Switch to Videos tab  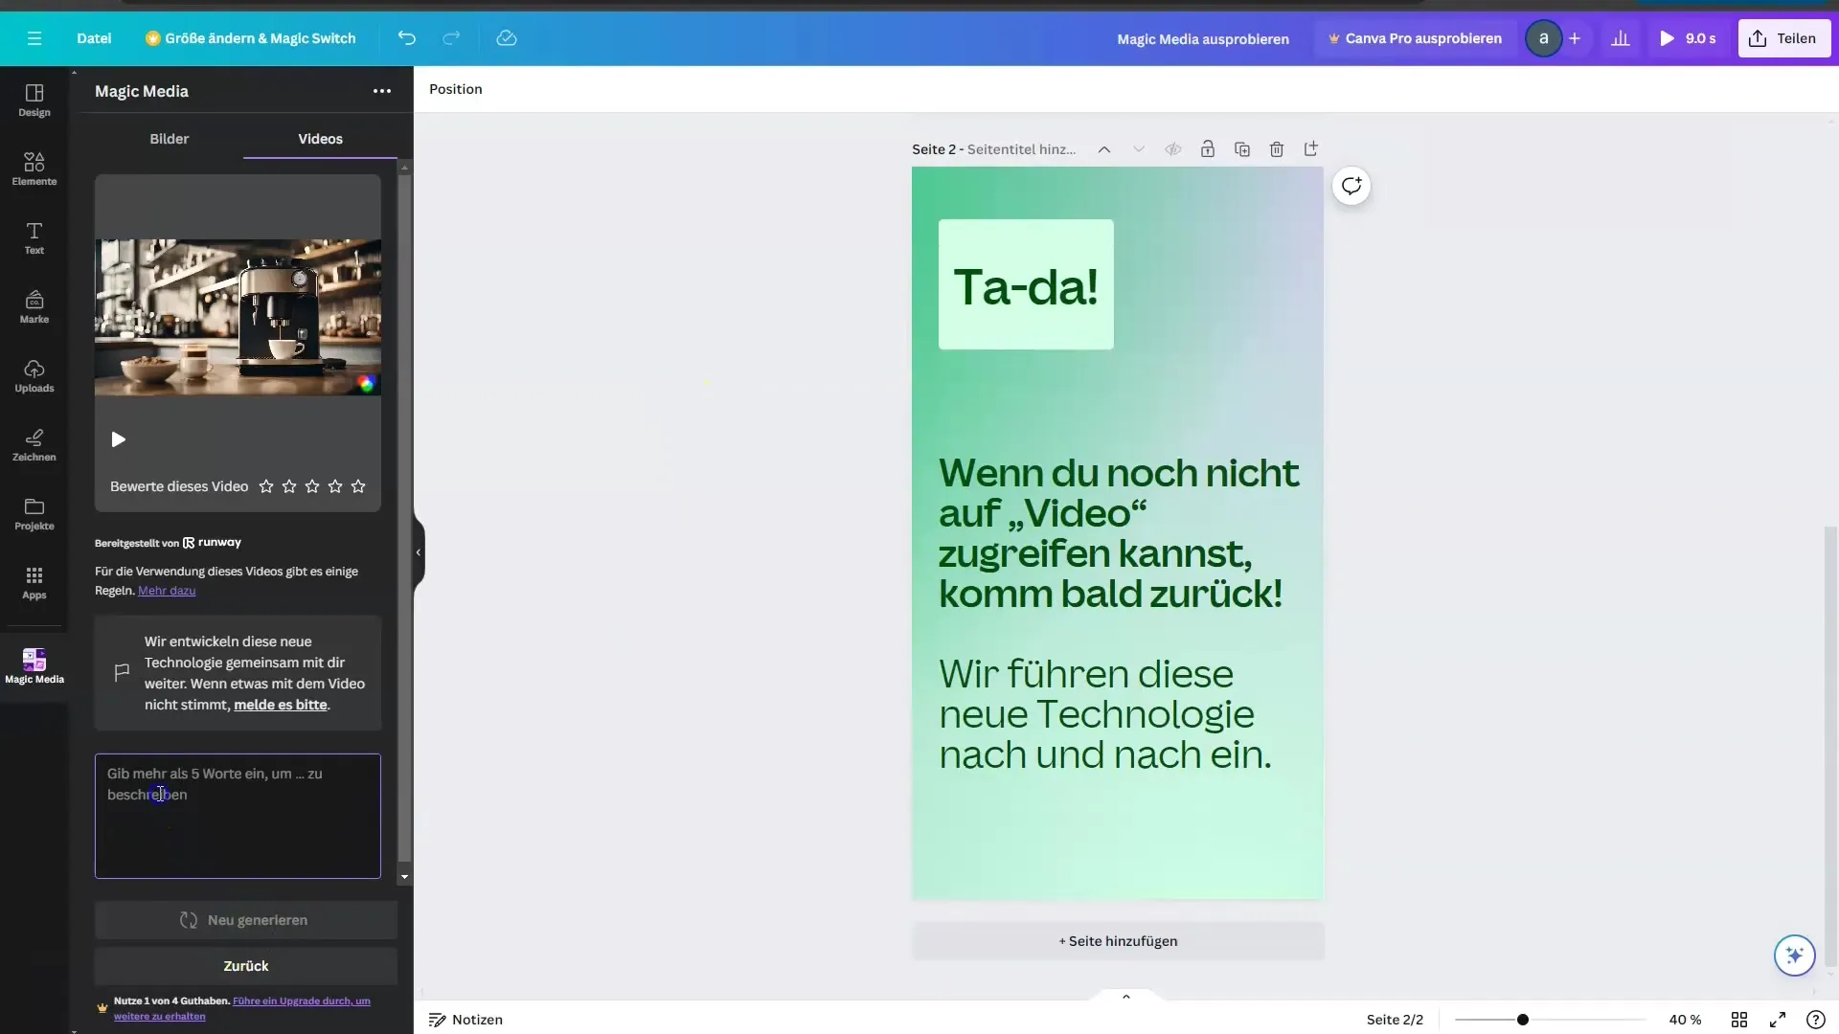(x=320, y=138)
